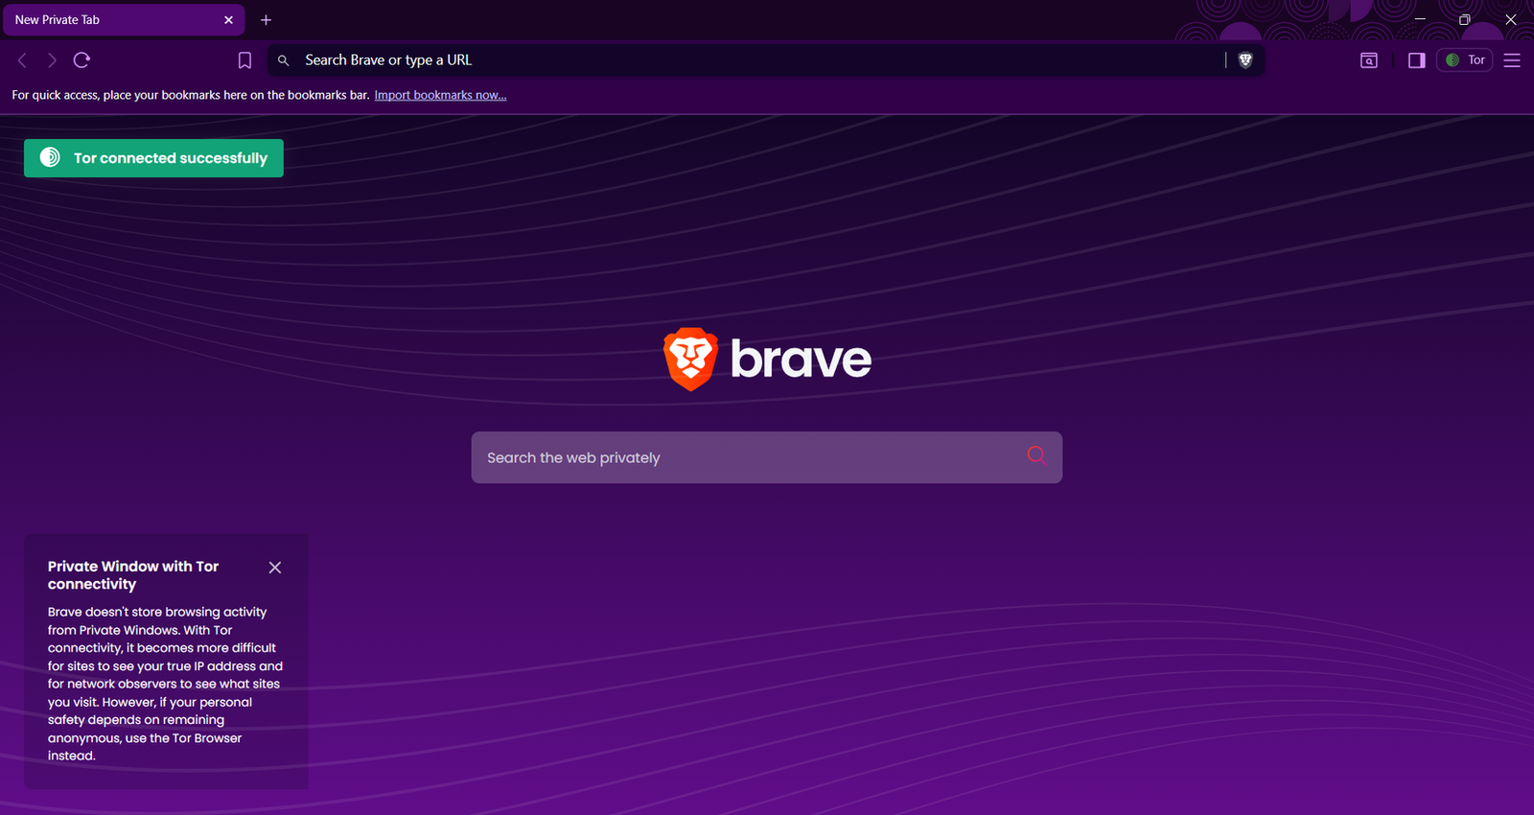Dismiss the Private Window with Tor card
1534x815 pixels.
pyautogui.click(x=275, y=568)
